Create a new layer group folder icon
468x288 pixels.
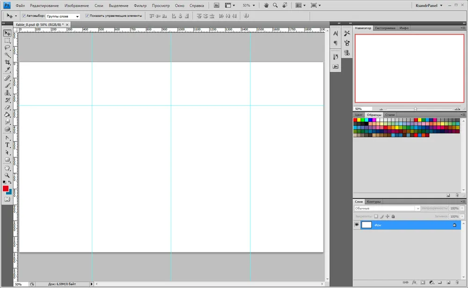point(439,283)
